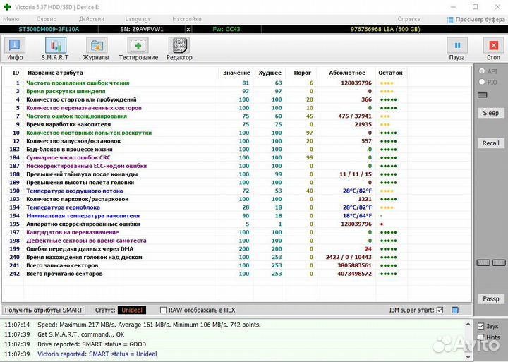The image size is (508, 362).
Task: Switch to Тестирование surface test
Action: 138,48
